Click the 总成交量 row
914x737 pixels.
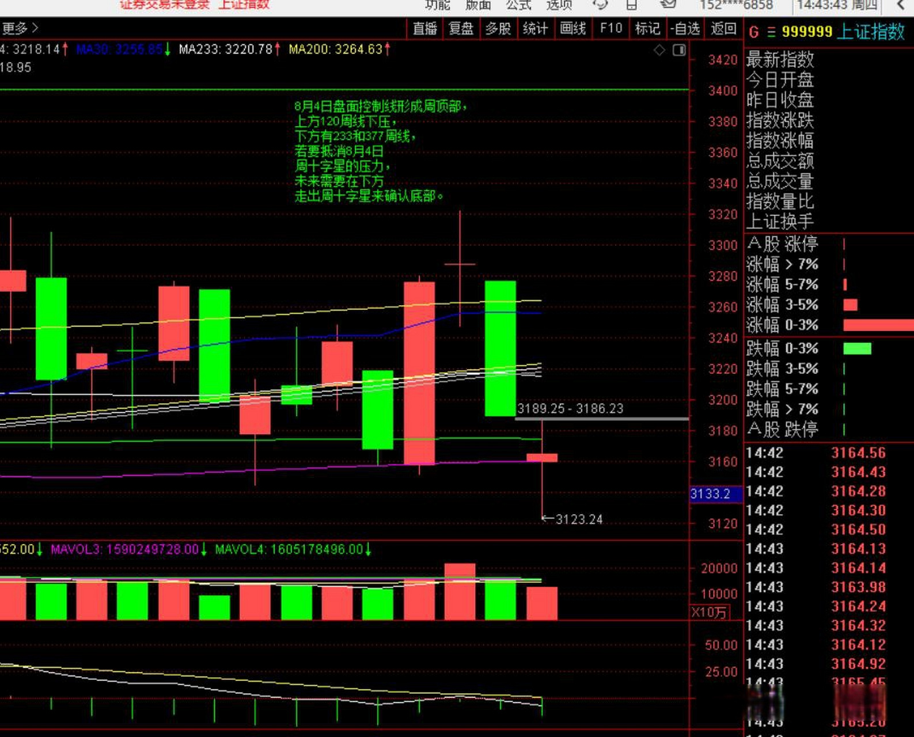tap(829, 181)
